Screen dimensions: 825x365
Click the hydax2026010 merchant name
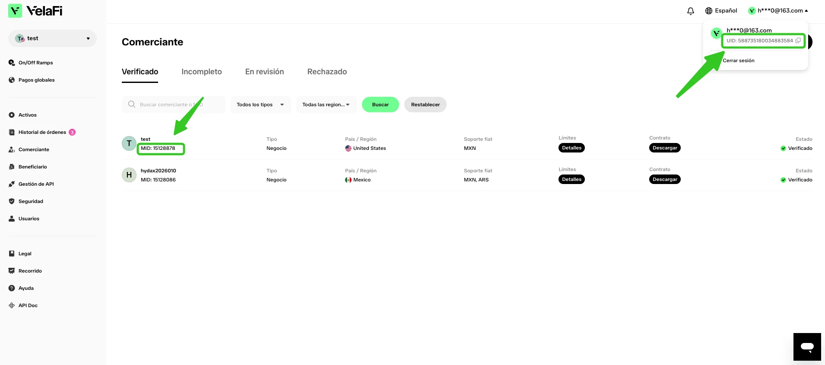coord(159,171)
